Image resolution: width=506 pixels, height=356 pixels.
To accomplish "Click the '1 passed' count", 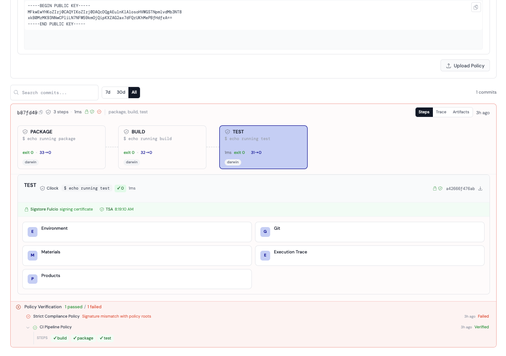I will 74,307.
